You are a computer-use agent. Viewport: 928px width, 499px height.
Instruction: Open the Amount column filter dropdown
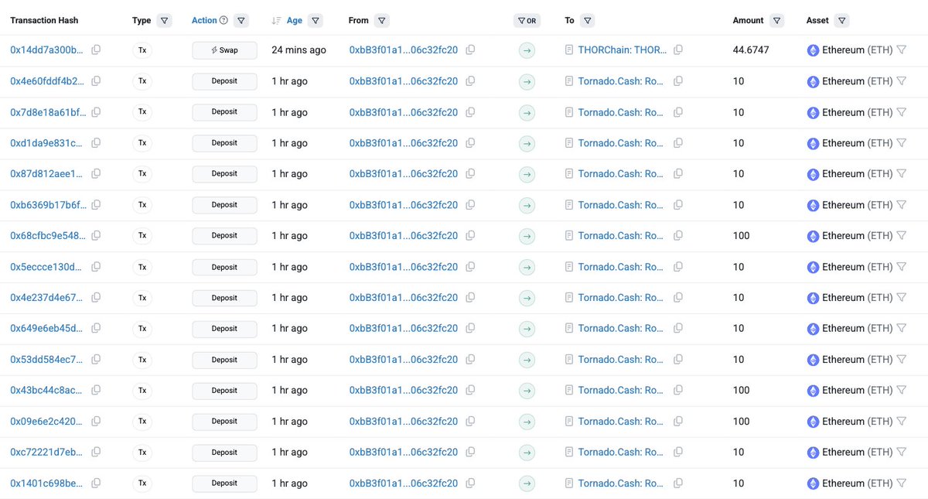(776, 21)
